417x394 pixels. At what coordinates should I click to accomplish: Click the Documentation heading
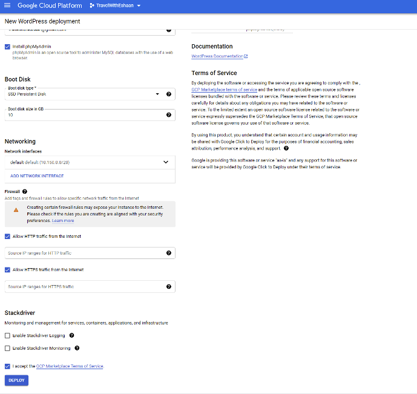tap(212, 46)
